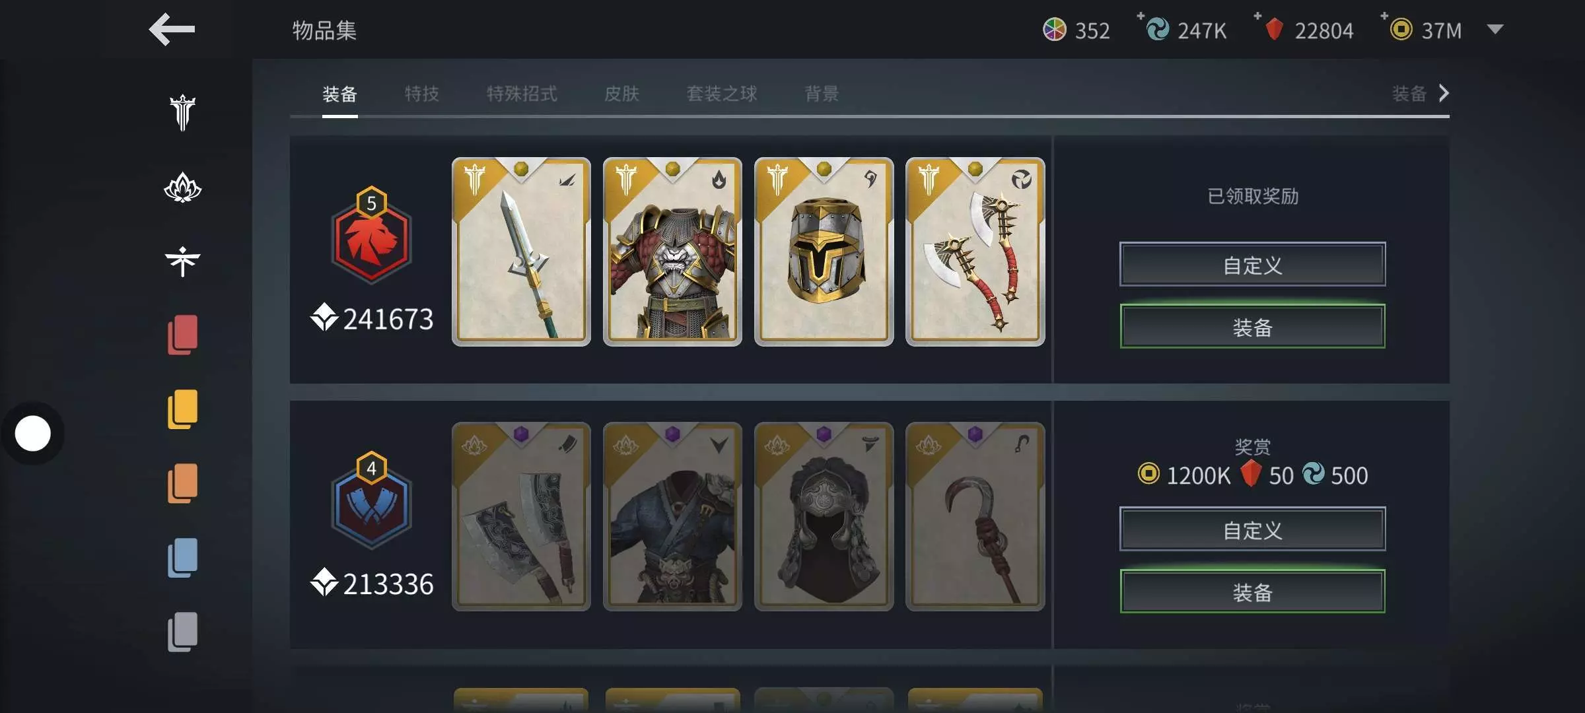1585x713 pixels.
Task: Select the twin axes card
Action: coord(975,252)
